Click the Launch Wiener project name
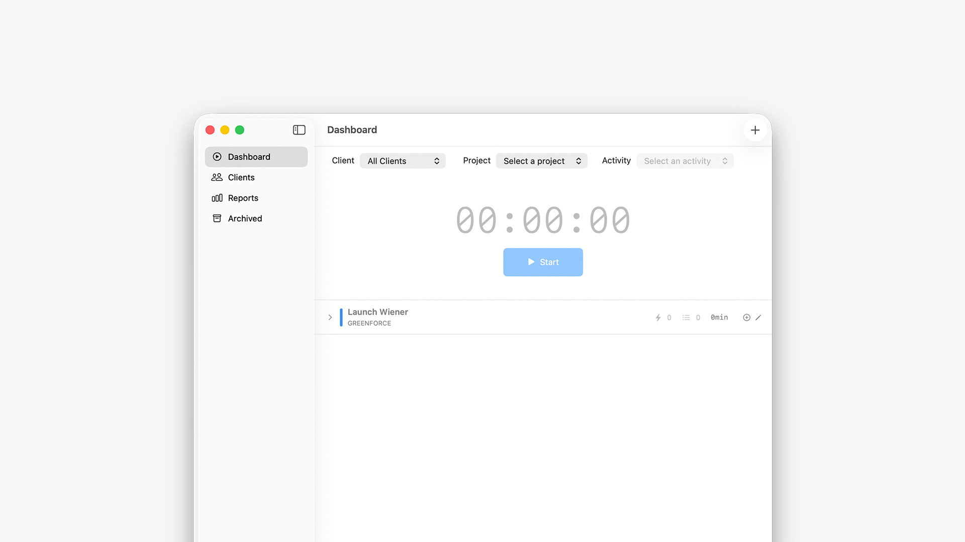965x542 pixels. pyautogui.click(x=378, y=312)
